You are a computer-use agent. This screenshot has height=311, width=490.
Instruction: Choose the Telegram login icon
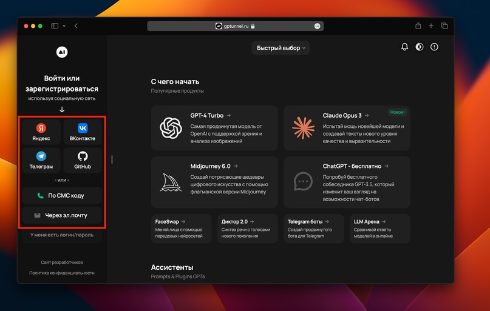click(x=41, y=156)
